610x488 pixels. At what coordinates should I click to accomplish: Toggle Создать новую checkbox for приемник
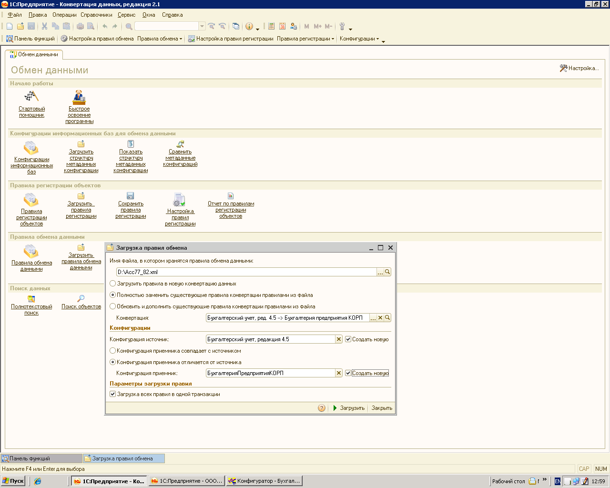pos(348,373)
